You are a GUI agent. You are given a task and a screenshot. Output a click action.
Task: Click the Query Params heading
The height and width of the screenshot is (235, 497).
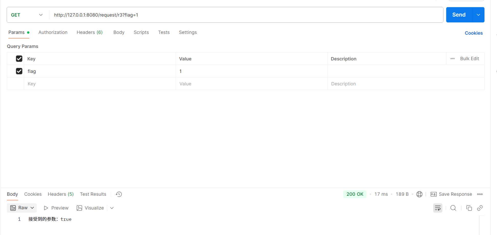[22, 46]
